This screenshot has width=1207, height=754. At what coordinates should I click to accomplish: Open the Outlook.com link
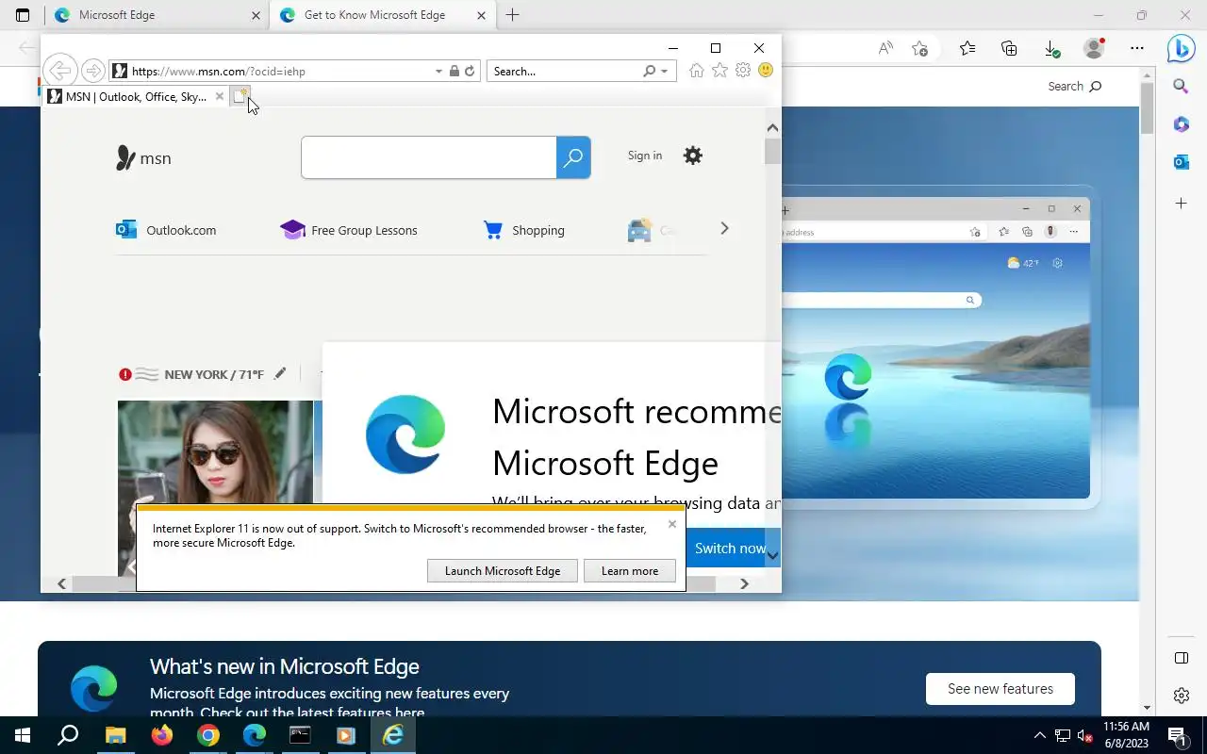pos(166,230)
